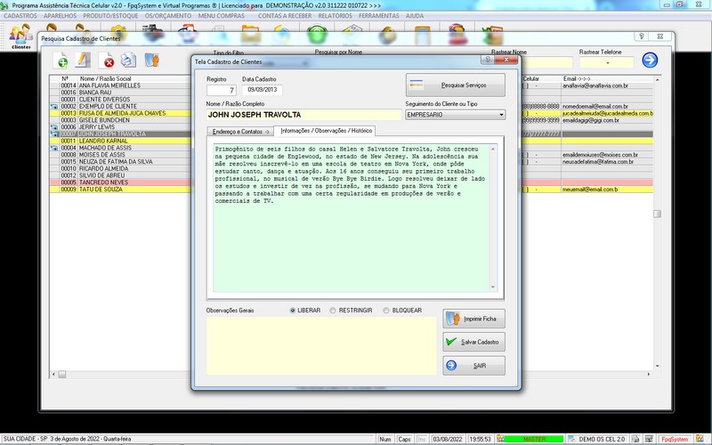
Task: Click the client list vertical scrollbar thumb
Action: pyautogui.click(x=657, y=214)
